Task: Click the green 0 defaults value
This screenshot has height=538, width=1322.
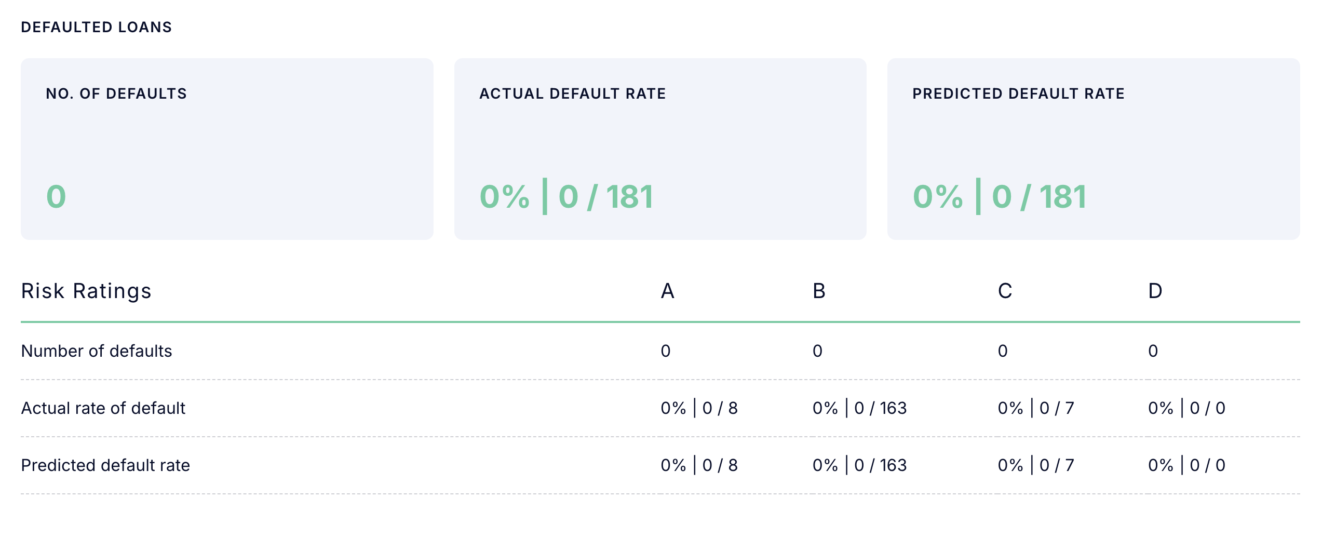Action: point(56,197)
